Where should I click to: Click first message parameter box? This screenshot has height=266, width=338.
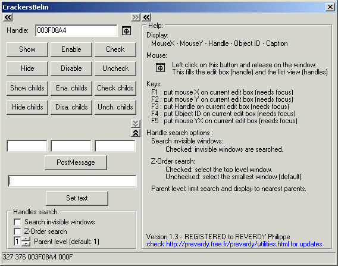27,146
